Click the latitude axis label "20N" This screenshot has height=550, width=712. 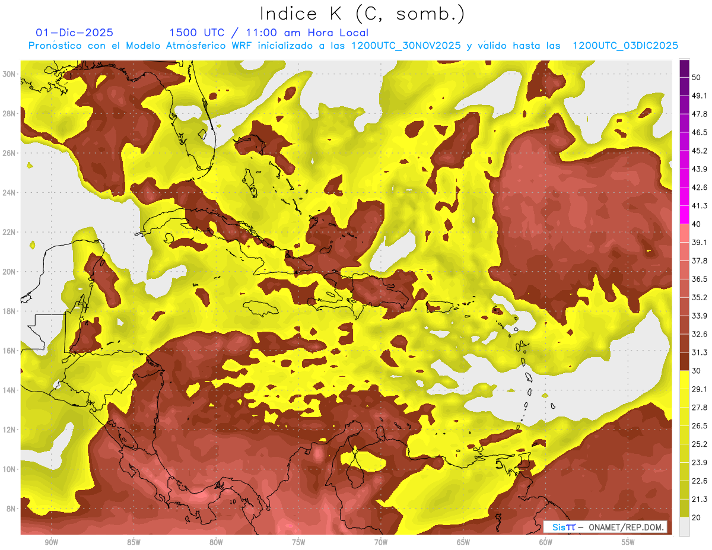tap(9, 272)
